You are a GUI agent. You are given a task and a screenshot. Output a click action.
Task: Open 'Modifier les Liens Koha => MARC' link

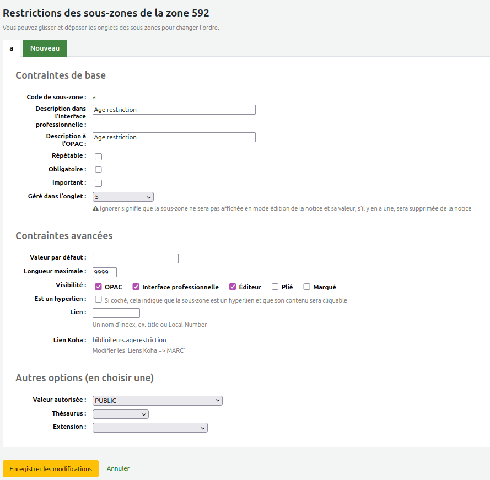click(139, 350)
